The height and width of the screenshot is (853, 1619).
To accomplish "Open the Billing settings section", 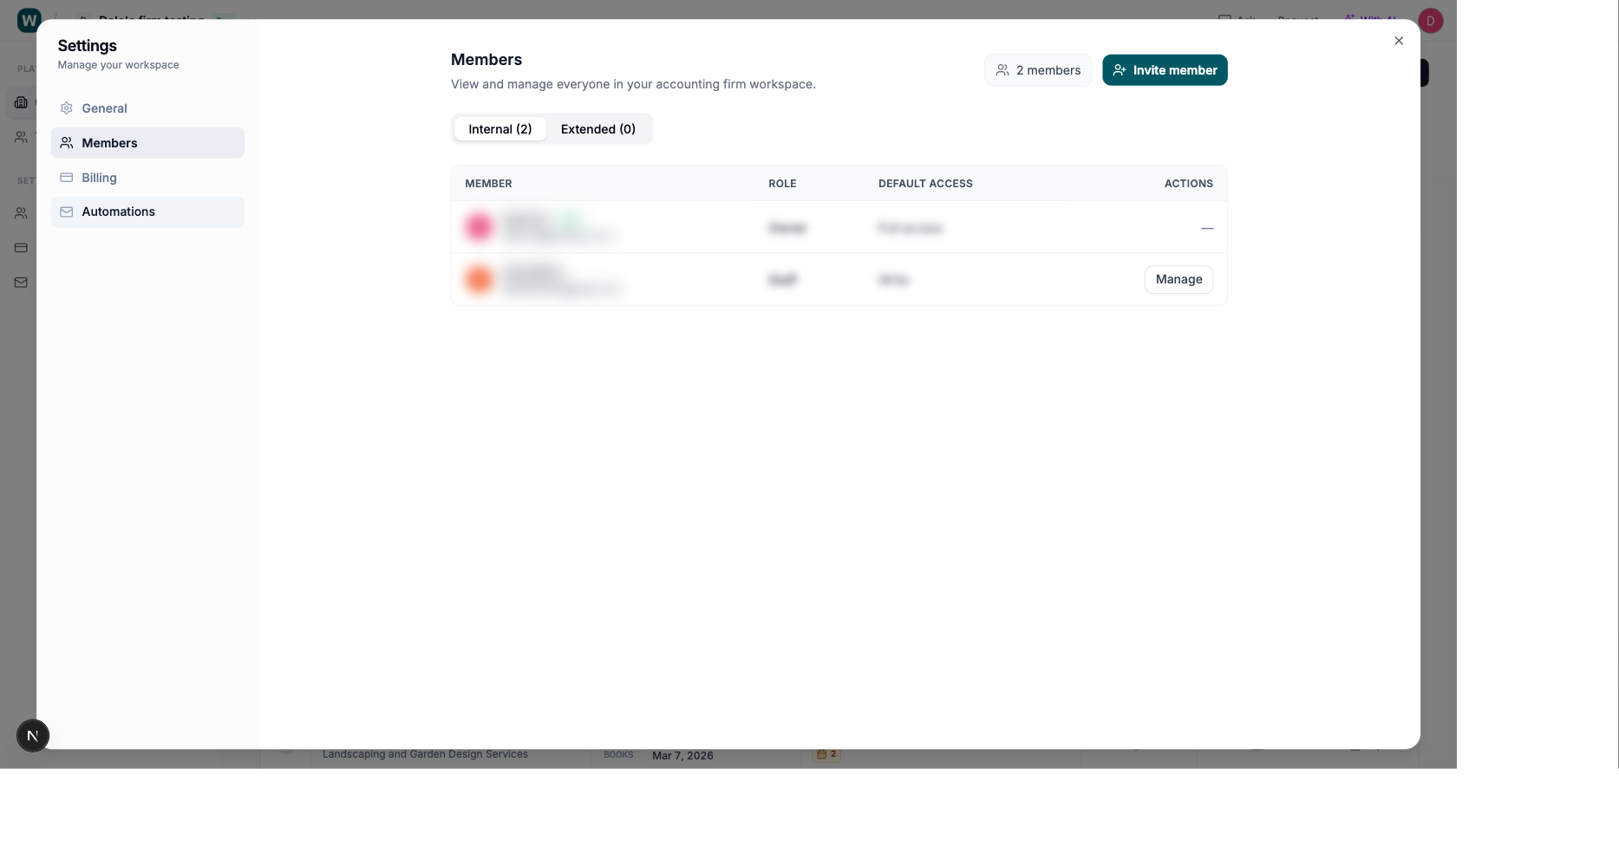I will coord(99,178).
